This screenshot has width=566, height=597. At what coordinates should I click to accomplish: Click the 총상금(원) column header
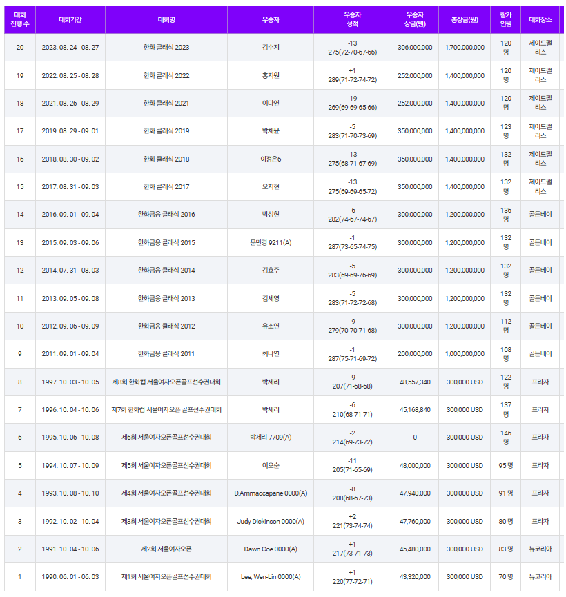pyautogui.click(x=465, y=20)
